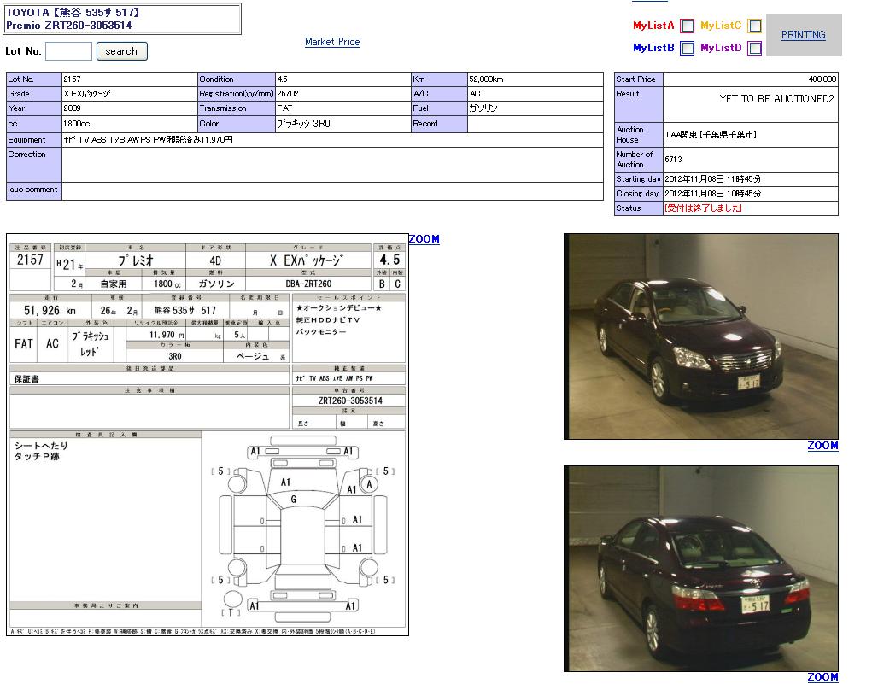878x690 pixels.
Task: Click the Equipment row text
Action: [148, 139]
